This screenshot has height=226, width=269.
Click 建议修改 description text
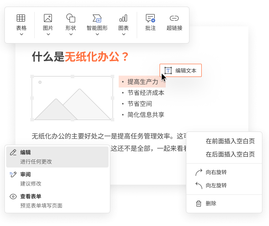[31, 184]
